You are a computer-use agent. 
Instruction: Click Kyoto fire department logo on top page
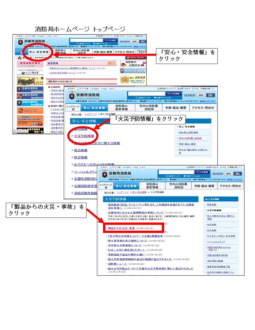(20, 42)
